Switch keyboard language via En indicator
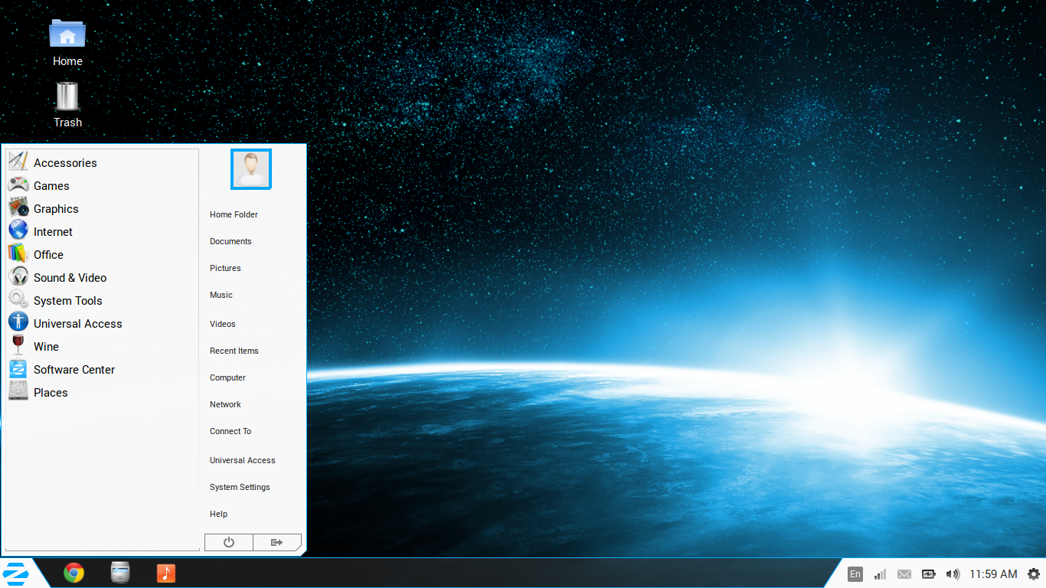Viewport: 1046px width, 588px height. point(855,574)
